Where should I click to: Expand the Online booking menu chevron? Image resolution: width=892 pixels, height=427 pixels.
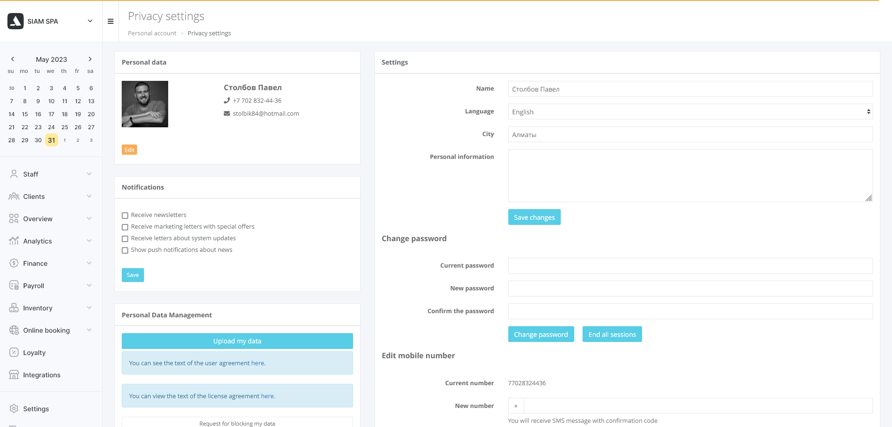89,330
